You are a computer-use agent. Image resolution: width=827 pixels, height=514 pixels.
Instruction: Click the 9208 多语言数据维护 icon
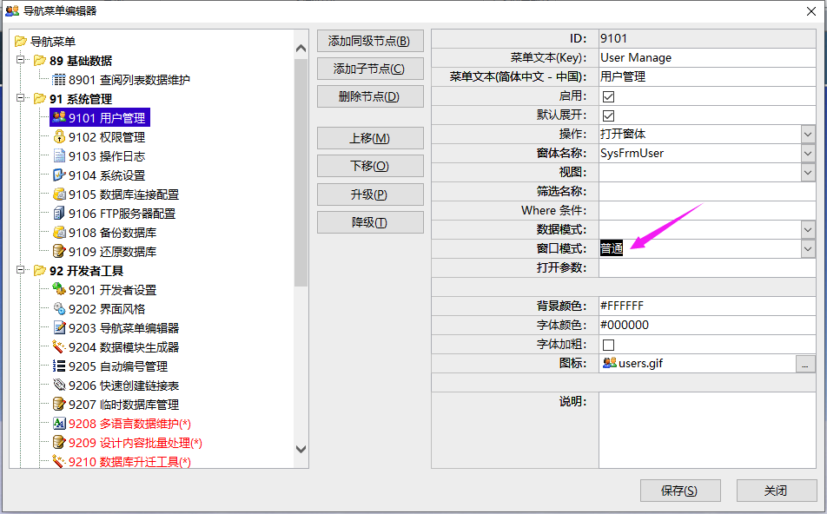tap(59, 424)
